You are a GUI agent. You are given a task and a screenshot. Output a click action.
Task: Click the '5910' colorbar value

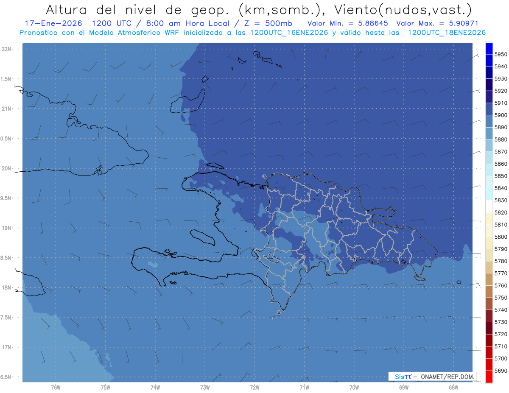coord(501,103)
